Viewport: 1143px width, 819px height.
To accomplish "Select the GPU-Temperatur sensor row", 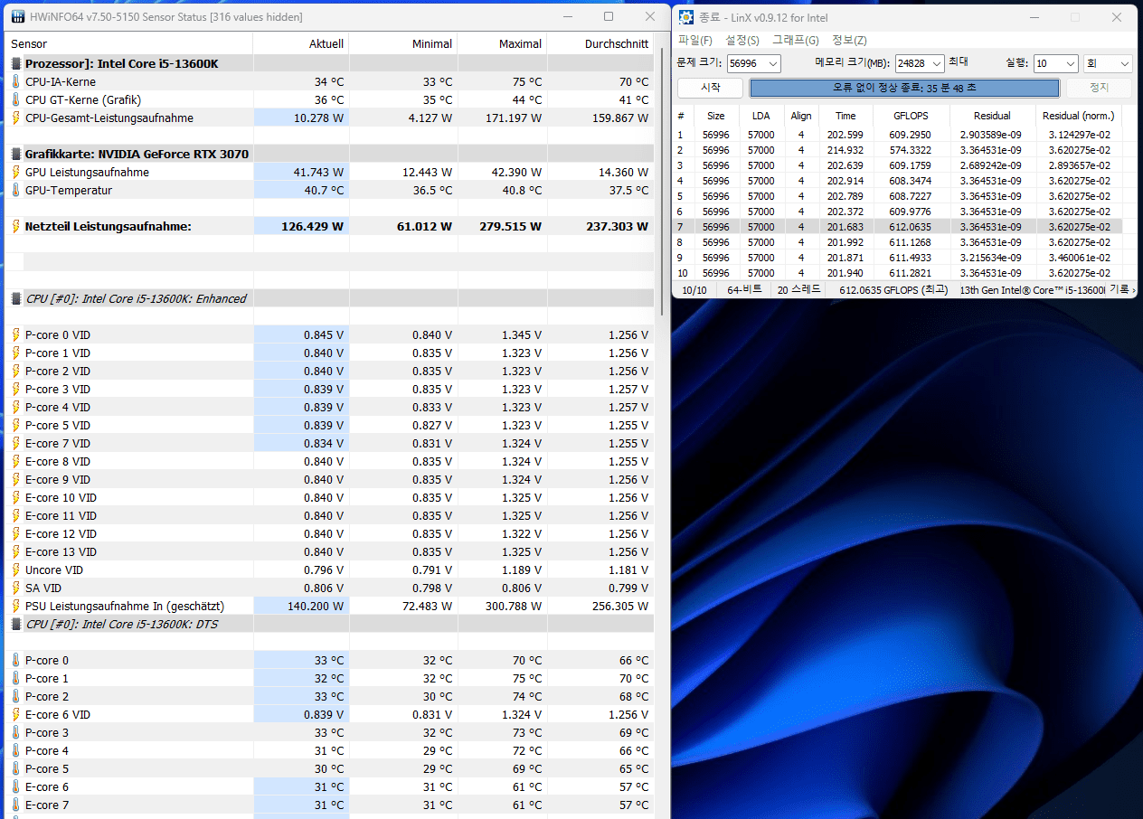I will pos(330,190).
